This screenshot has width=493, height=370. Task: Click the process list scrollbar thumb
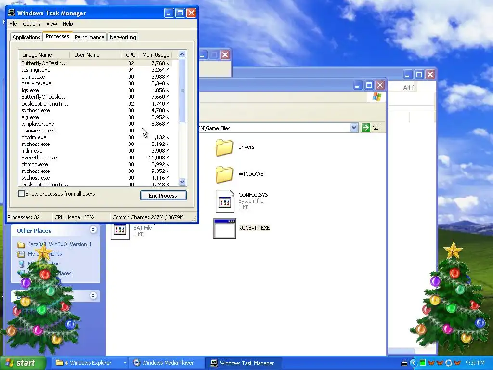(182, 91)
